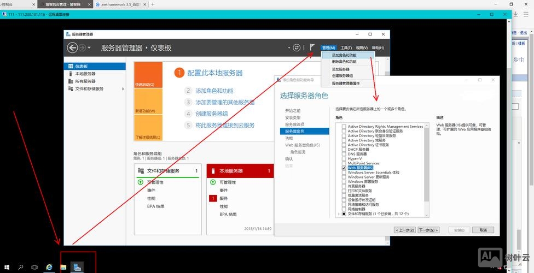Check DNS 服务器 role
Viewport: 534px width, 273px height.
pyautogui.click(x=344, y=154)
